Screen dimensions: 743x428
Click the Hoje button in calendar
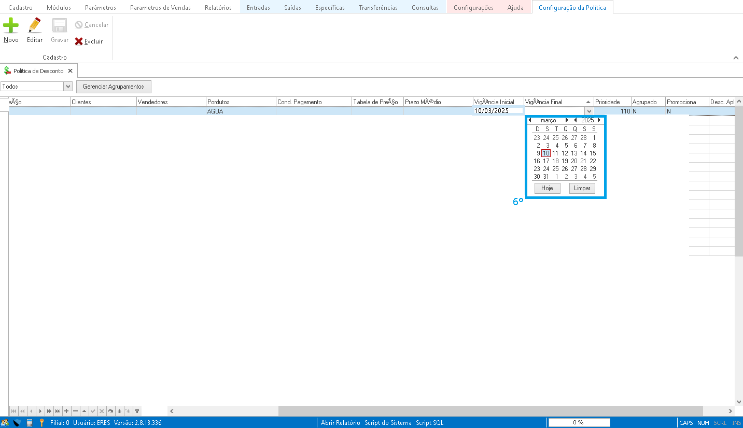[547, 188]
